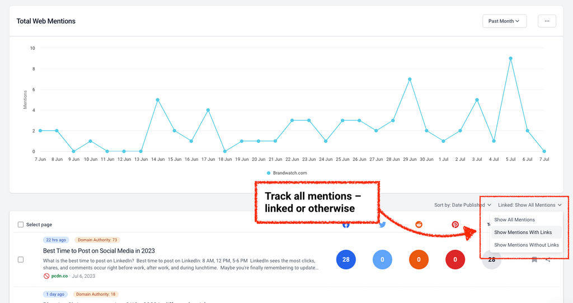Share the Best Time to Post mention

[x=548, y=260]
